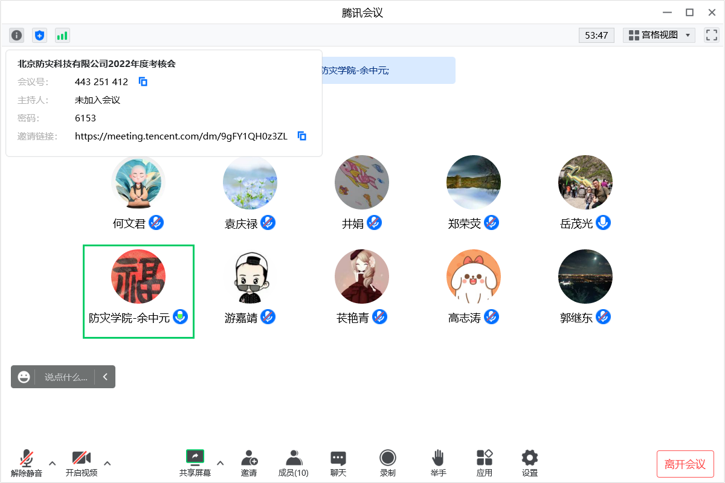Click the speaker banner 防灾学院-余中元
Screen dimensions: 725x483
355,71
